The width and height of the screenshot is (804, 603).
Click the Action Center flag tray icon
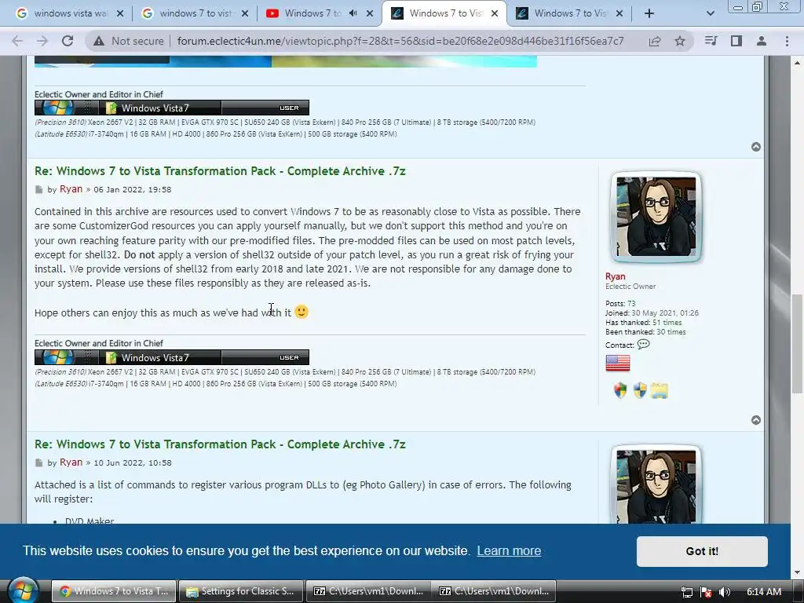point(706,592)
